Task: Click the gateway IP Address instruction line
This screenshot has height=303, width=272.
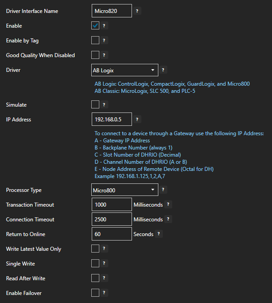Action: (x=179, y=133)
